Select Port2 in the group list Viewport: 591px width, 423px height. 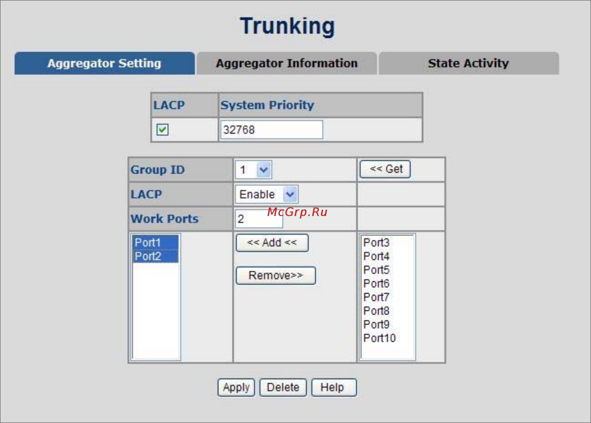tap(156, 256)
